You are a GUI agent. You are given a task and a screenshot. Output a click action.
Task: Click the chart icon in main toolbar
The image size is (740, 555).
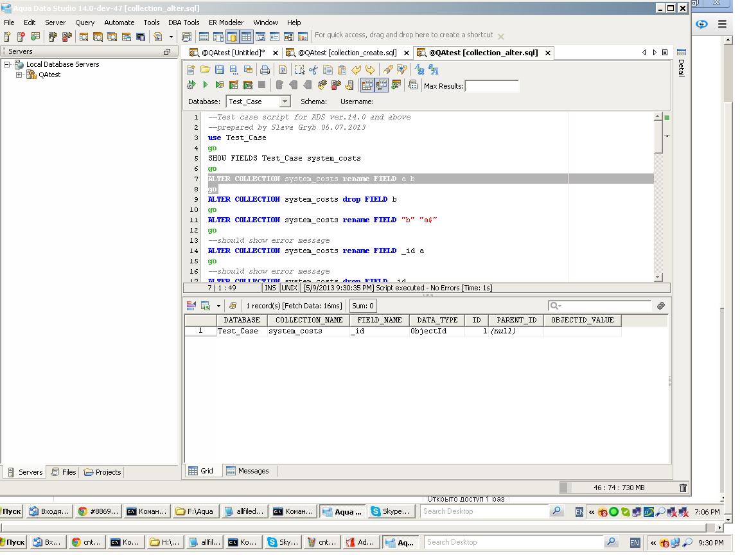click(303, 37)
